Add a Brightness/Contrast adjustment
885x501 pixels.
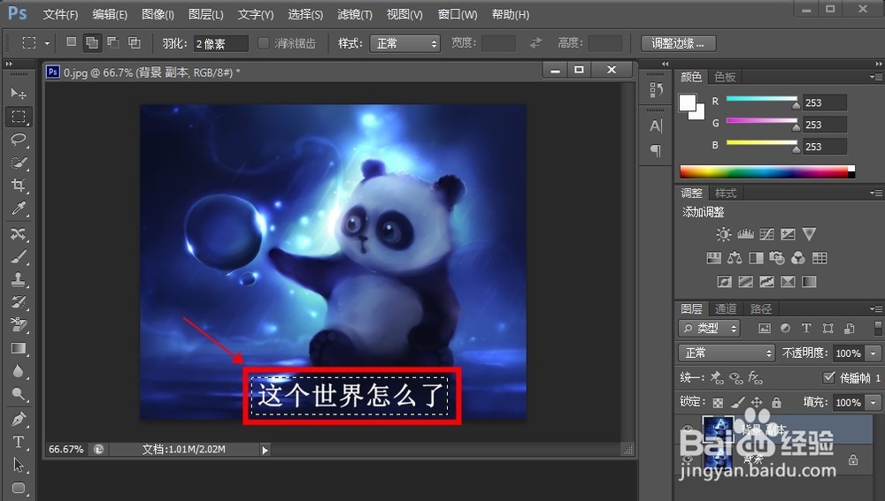pyautogui.click(x=724, y=234)
